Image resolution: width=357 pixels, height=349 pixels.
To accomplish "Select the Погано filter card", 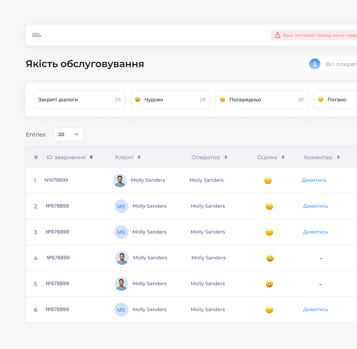I will pos(335,99).
